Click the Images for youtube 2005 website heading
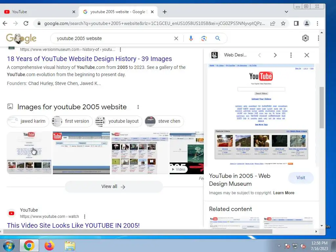This screenshot has height=252, width=336. 72,107
